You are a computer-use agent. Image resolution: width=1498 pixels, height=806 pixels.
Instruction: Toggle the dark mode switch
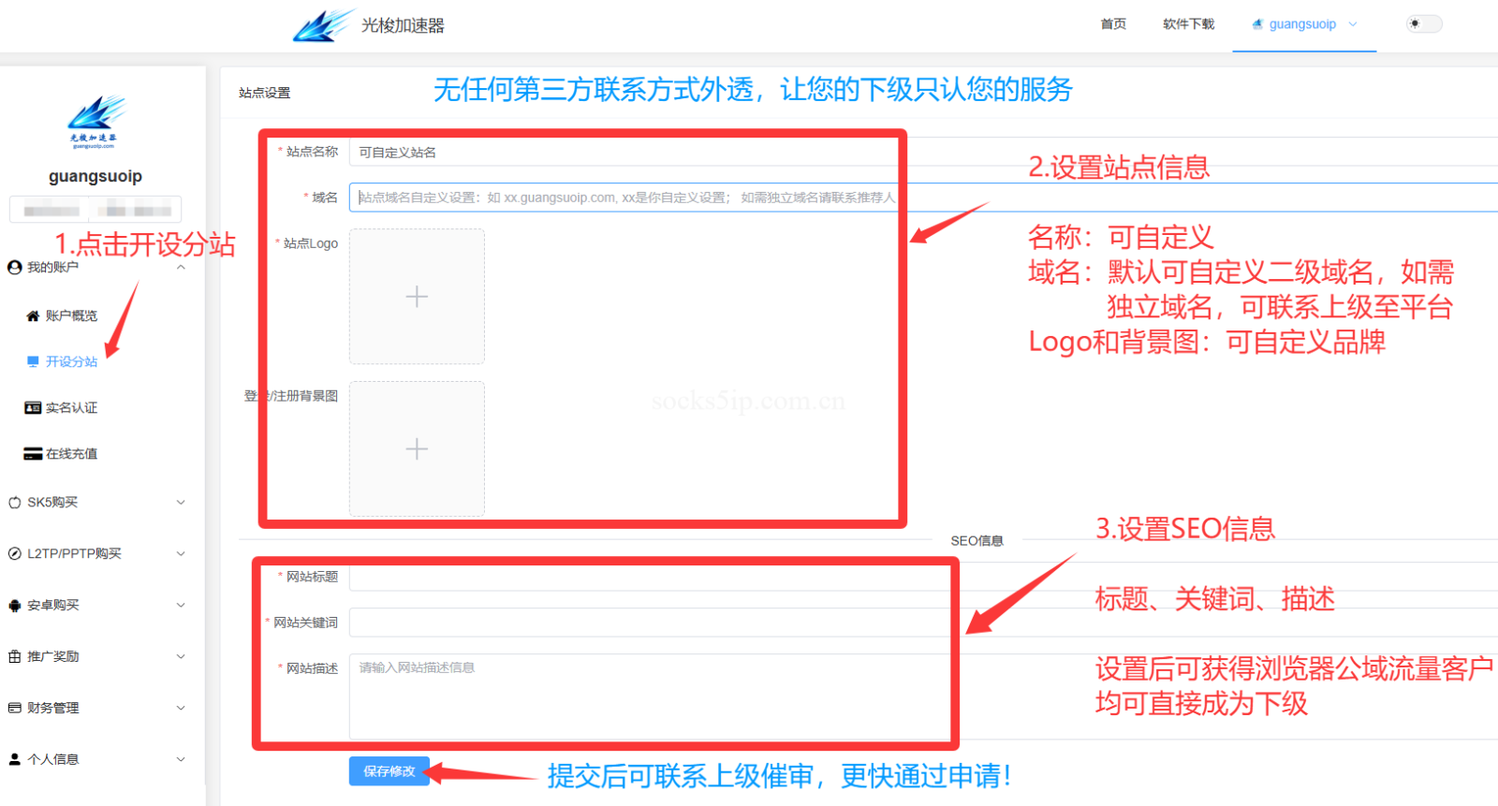(1424, 24)
